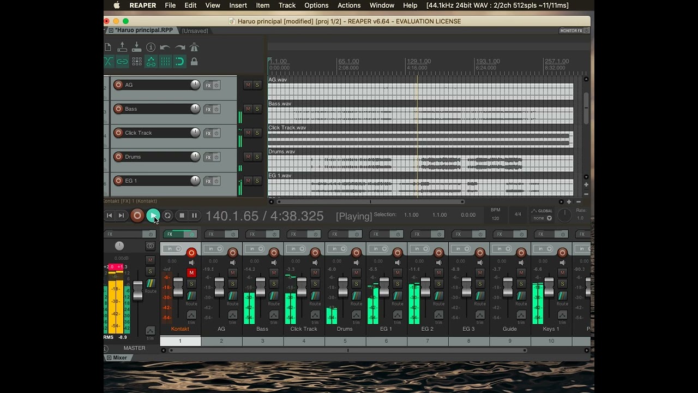Arm record on Click Track track panel
This screenshot has width=698, height=393.
tap(118, 133)
